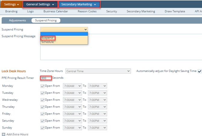Screen dimensions: 202x136
Task: Click the plus icon beside Add Extra Hours
Action: point(3,134)
